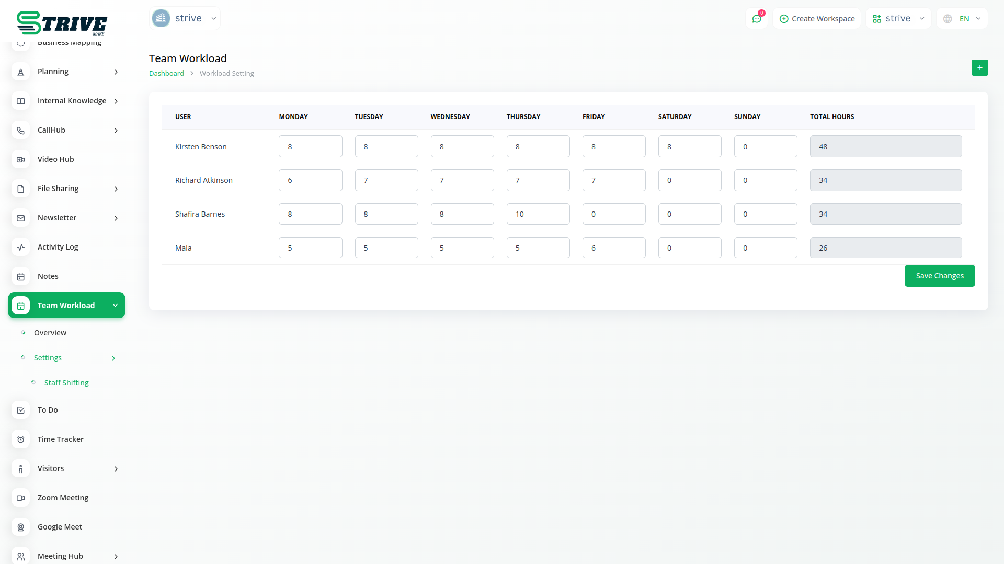Image resolution: width=1004 pixels, height=564 pixels.
Task: Click the green plus add button
Action: 979,68
